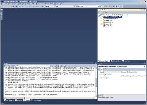
Task: Click the Save floppy disk icon
Action: tap(13, 6)
